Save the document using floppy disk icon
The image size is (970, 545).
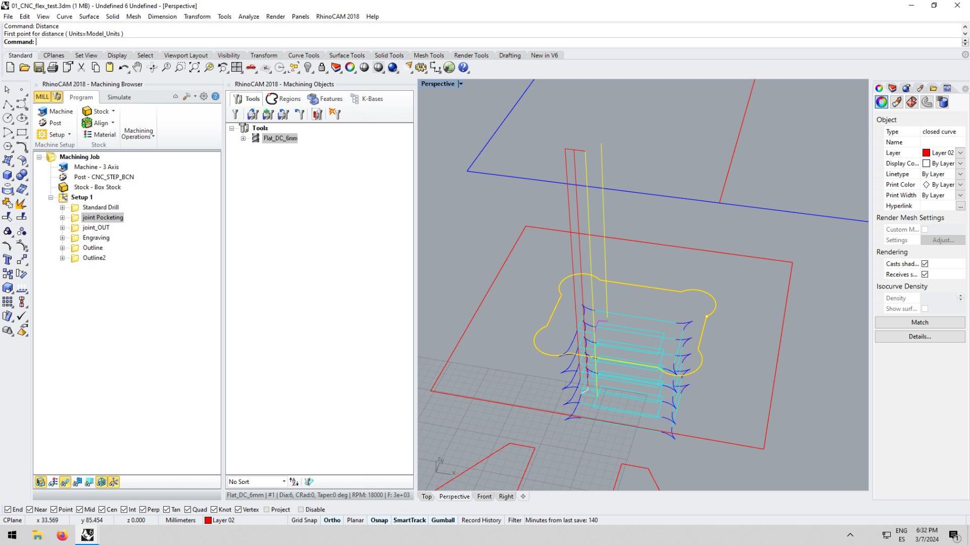tap(39, 67)
